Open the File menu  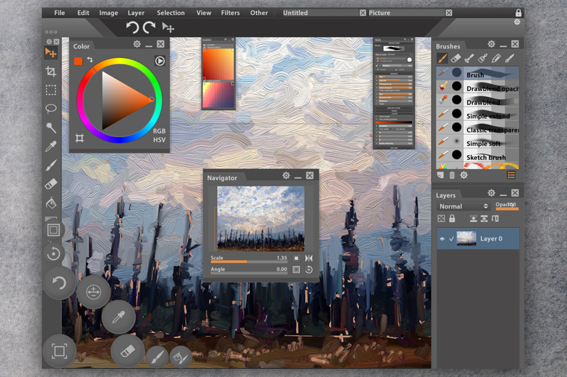pyautogui.click(x=59, y=13)
